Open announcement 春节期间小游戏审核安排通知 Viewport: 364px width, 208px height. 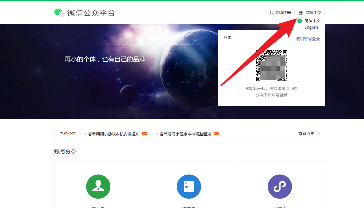coord(114,134)
